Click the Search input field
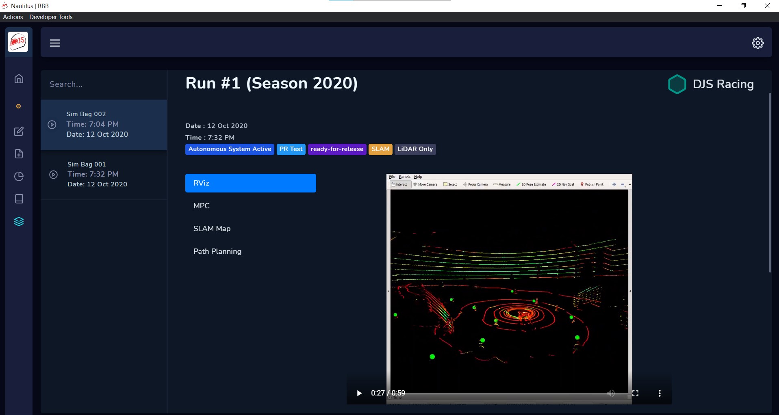 pyautogui.click(x=104, y=84)
